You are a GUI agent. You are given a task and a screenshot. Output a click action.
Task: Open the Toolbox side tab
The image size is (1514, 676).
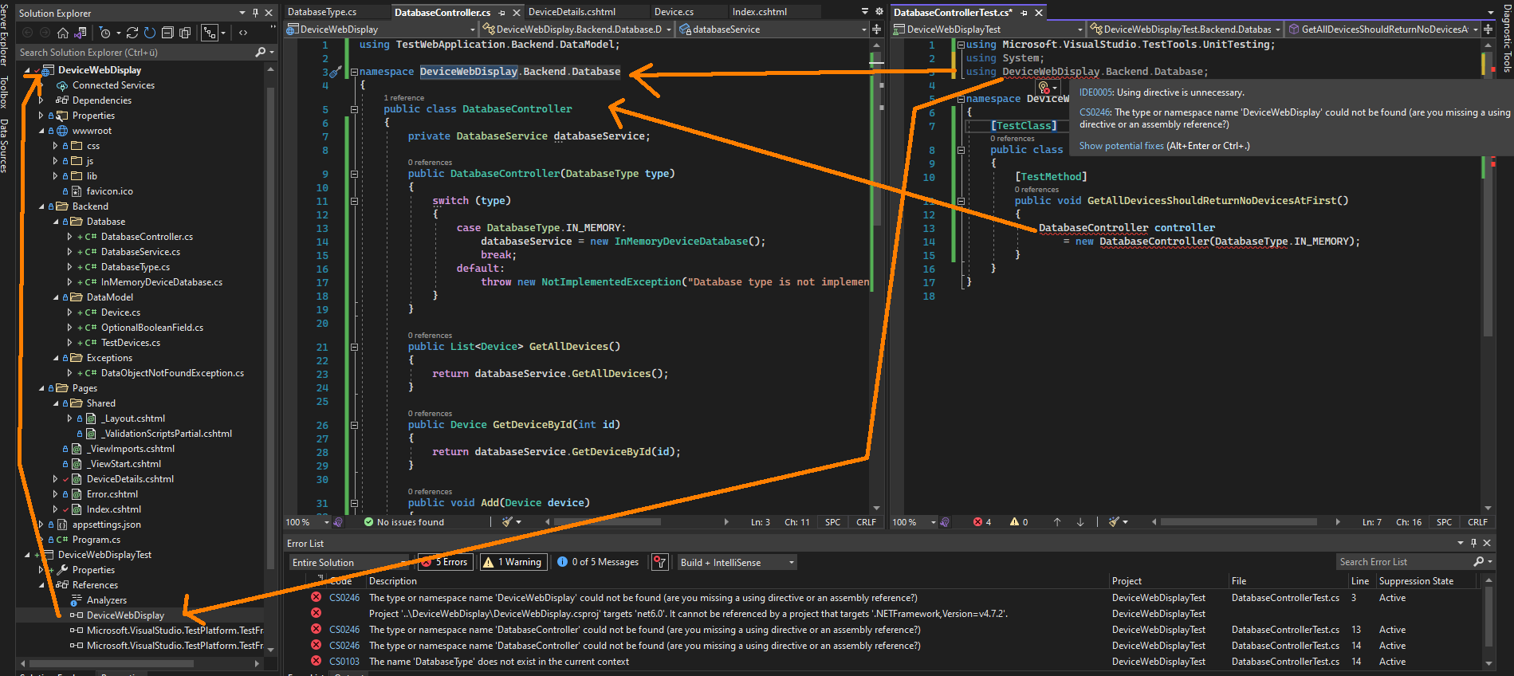(4, 92)
